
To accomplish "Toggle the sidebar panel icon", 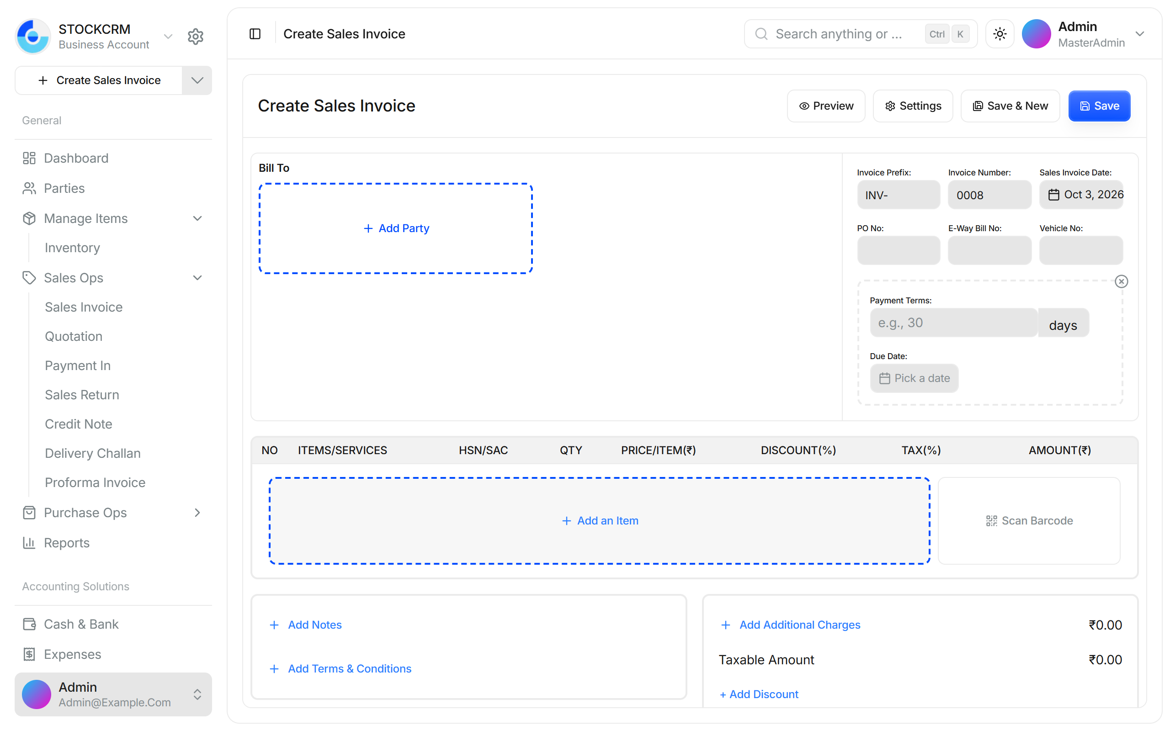I will pyautogui.click(x=255, y=34).
